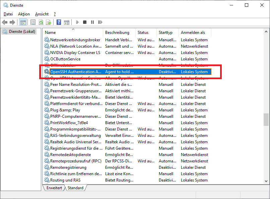This screenshot has height=199, width=270.
Task: Switch to the Erweitert tab
Action: 54,188
